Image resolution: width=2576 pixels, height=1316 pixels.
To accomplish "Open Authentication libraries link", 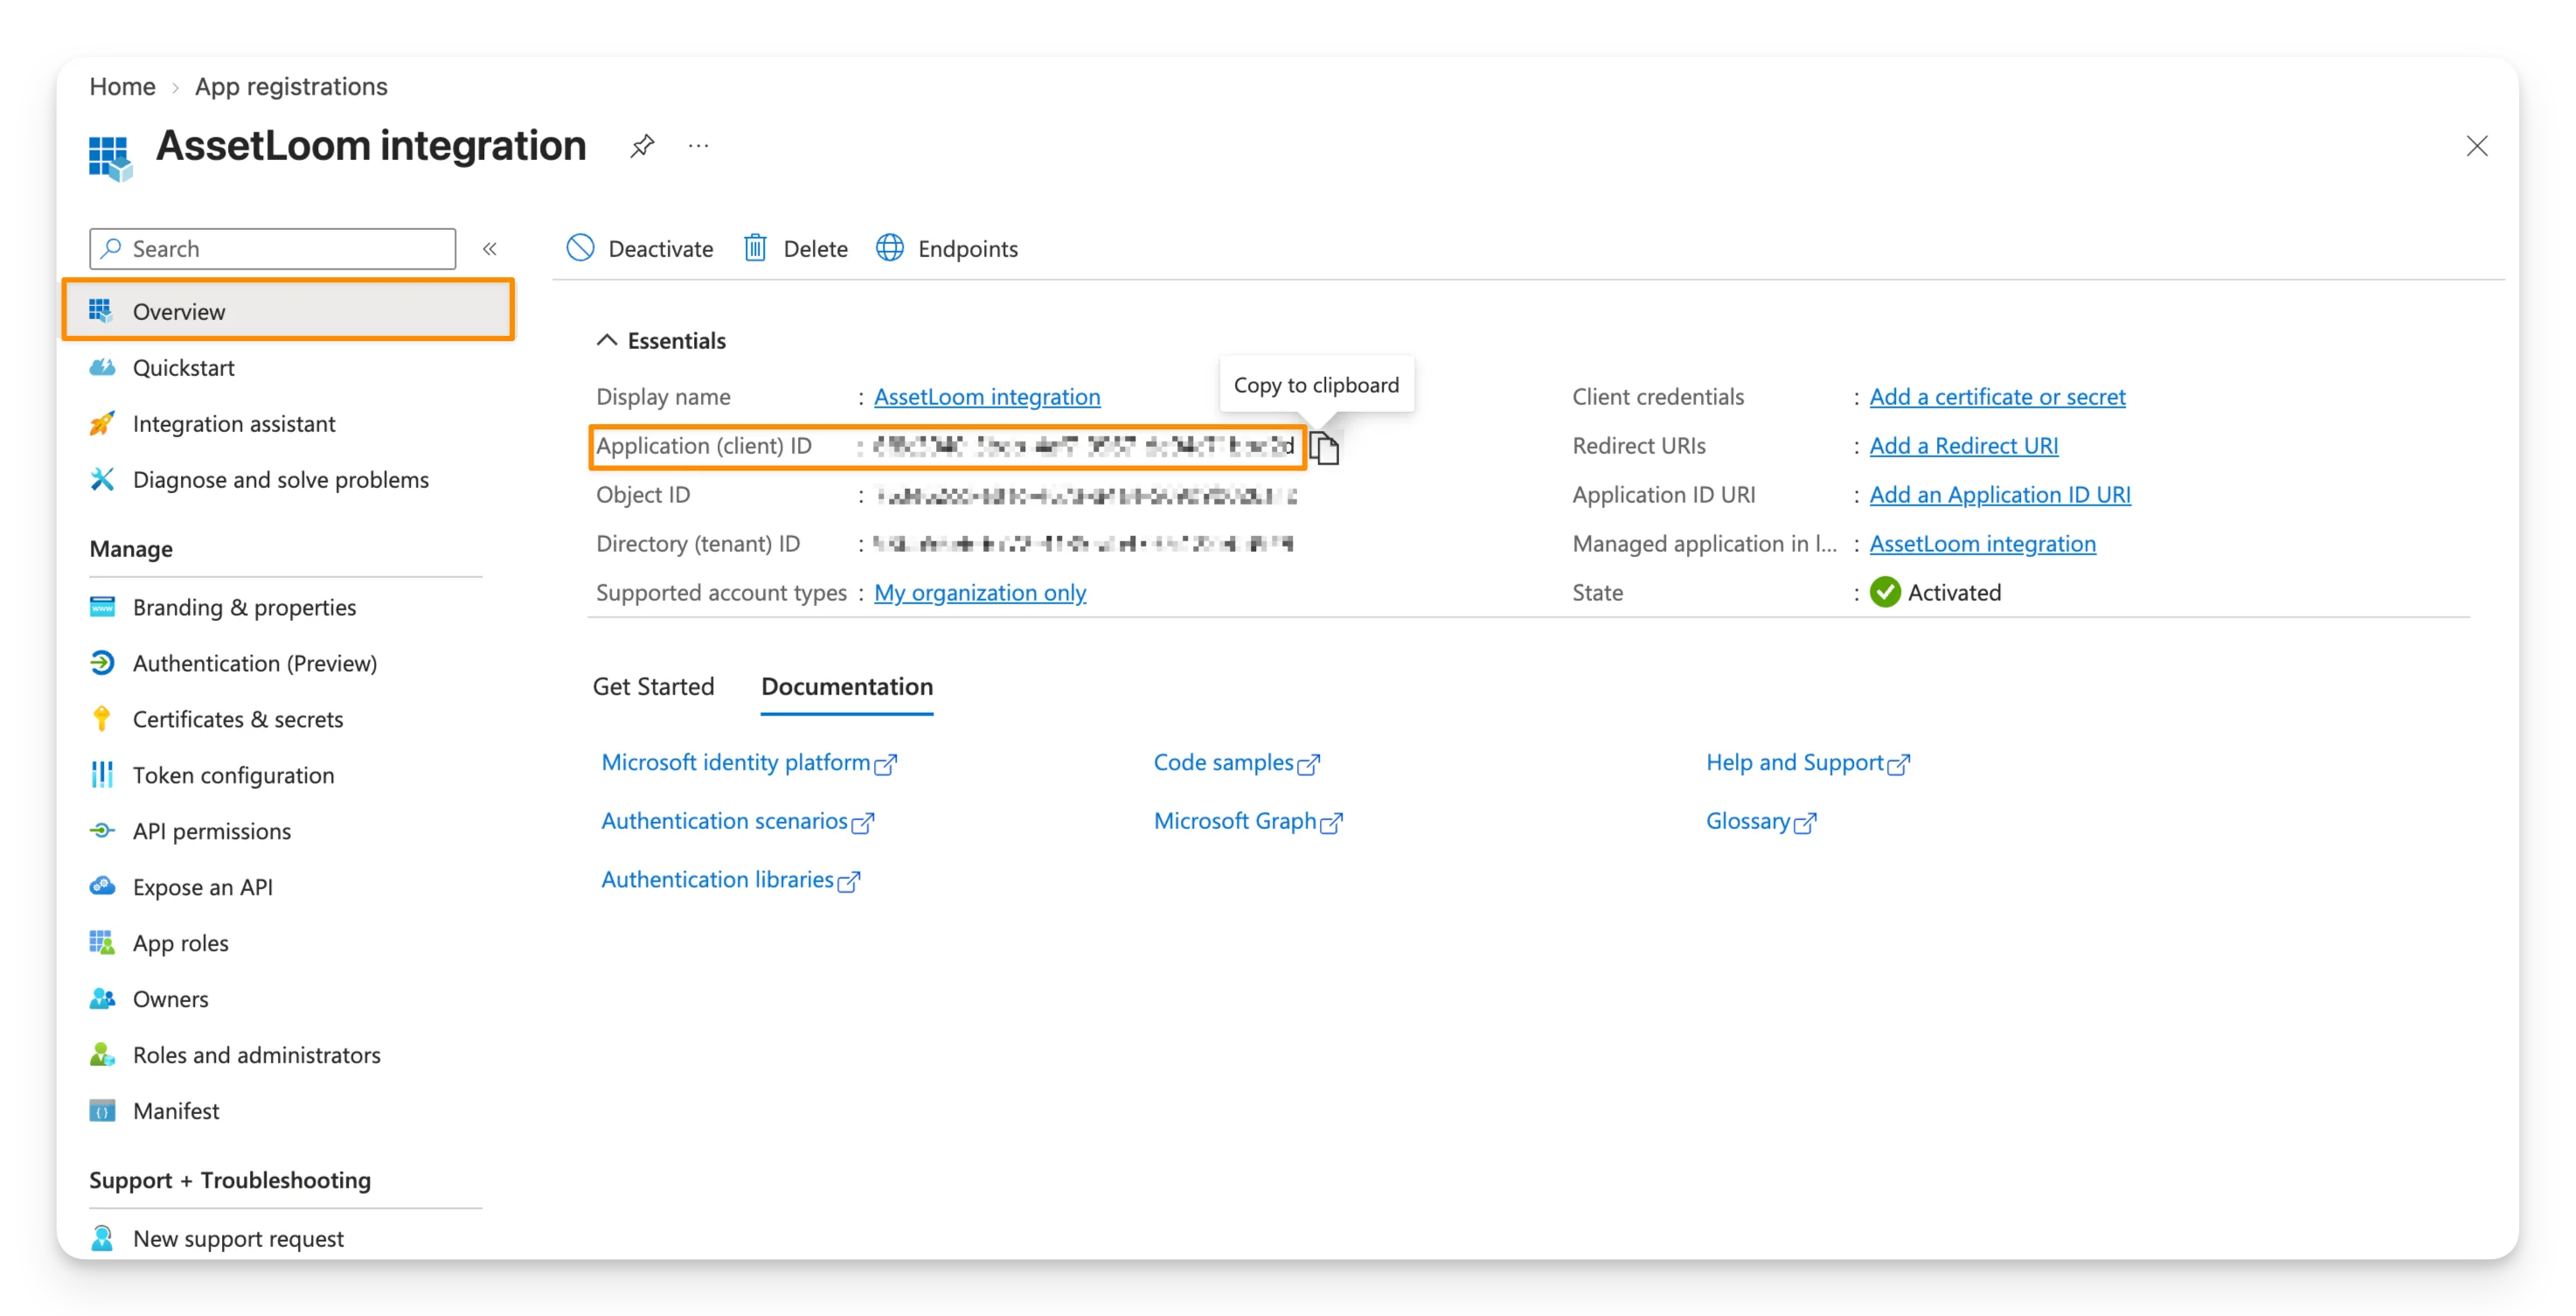I will click(730, 880).
